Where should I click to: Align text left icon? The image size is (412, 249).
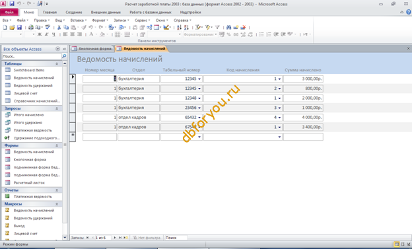coord(65,34)
